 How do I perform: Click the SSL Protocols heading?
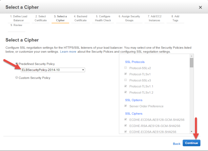135,62
